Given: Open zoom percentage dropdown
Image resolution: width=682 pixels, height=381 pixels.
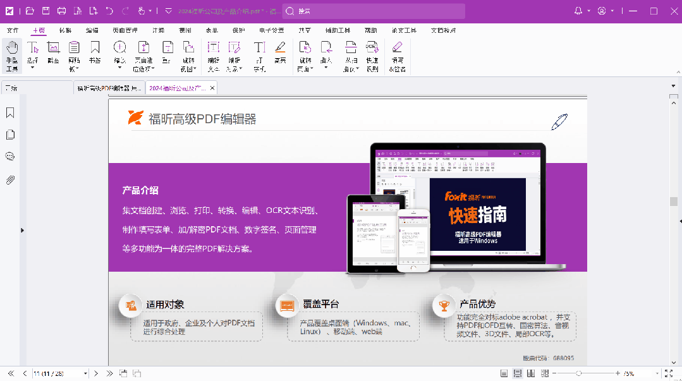Looking at the screenshot, I should 657,373.
